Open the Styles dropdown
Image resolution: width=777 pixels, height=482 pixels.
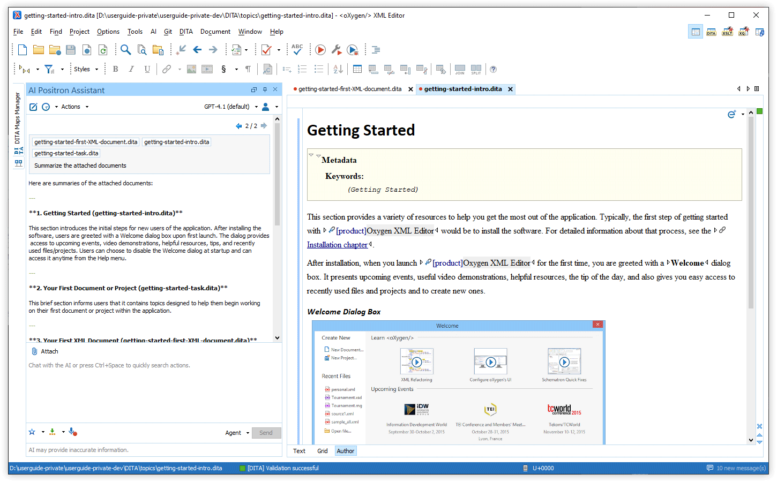coord(86,69)
